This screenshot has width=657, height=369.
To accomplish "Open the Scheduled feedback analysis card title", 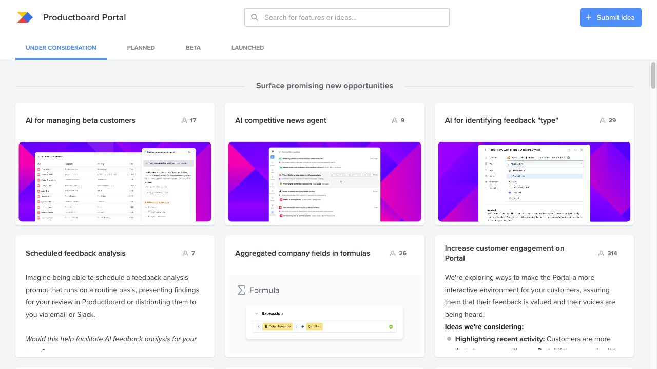I will click(75, 253).
